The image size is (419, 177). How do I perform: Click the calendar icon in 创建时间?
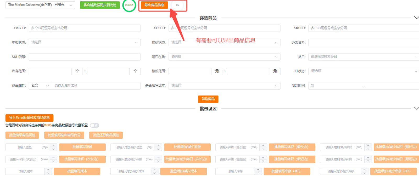(312, 86)
